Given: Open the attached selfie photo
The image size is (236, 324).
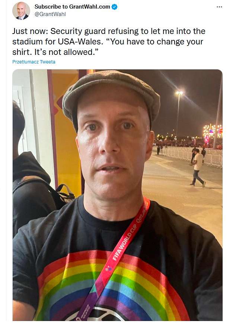Looking at the screenshot, I should point(118,195).
